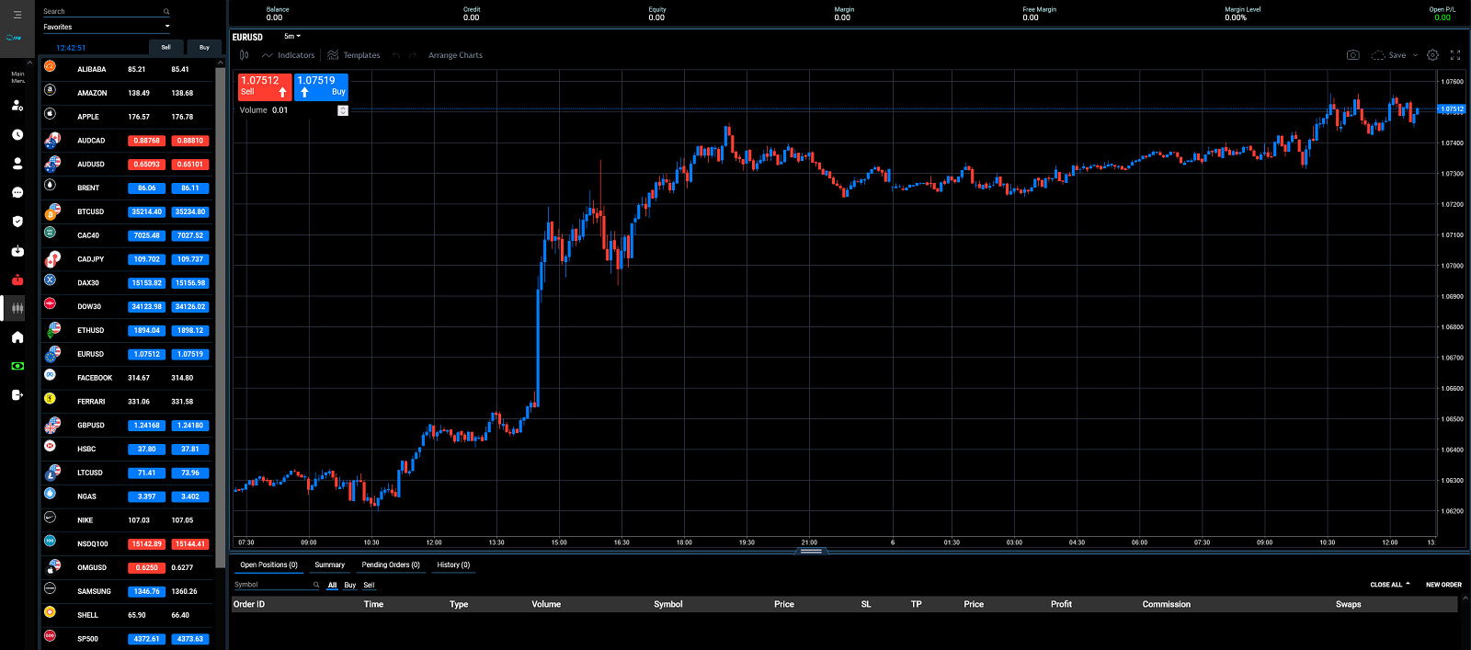Select the SP500 watchlist row

coord(127,638)
